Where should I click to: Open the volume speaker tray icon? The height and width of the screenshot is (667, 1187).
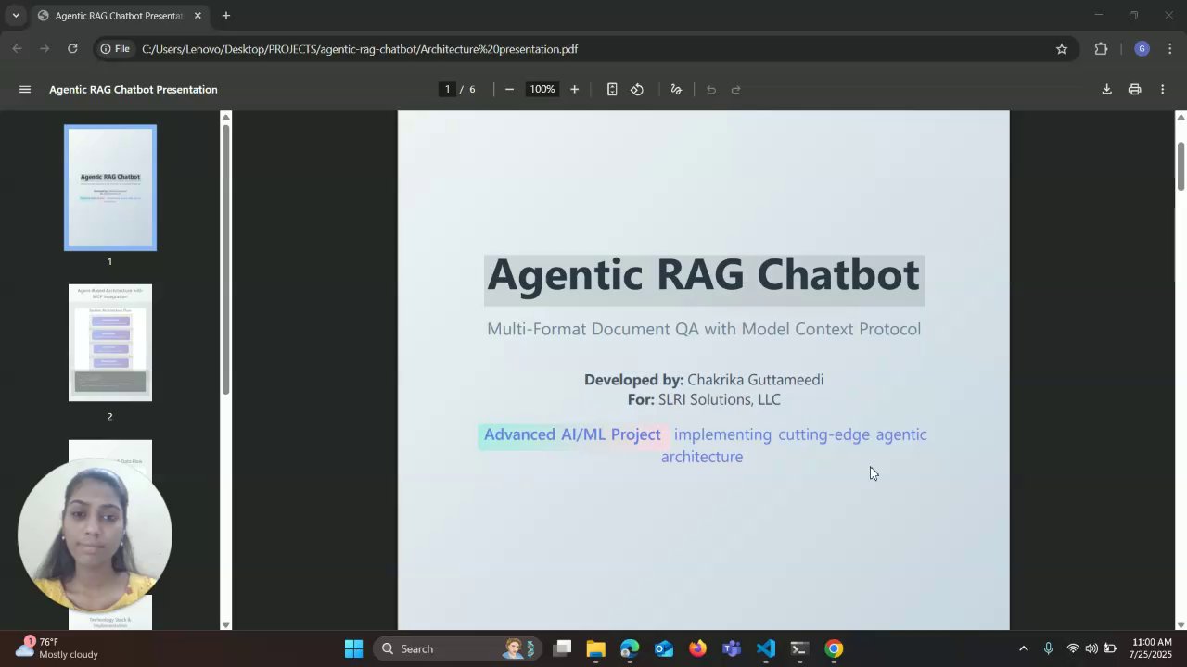(1091, 648)
